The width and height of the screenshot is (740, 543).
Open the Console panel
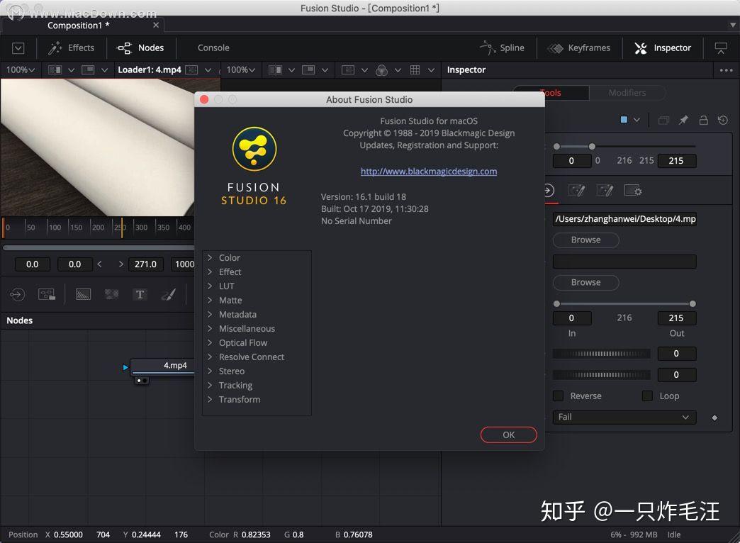[213, 47]
